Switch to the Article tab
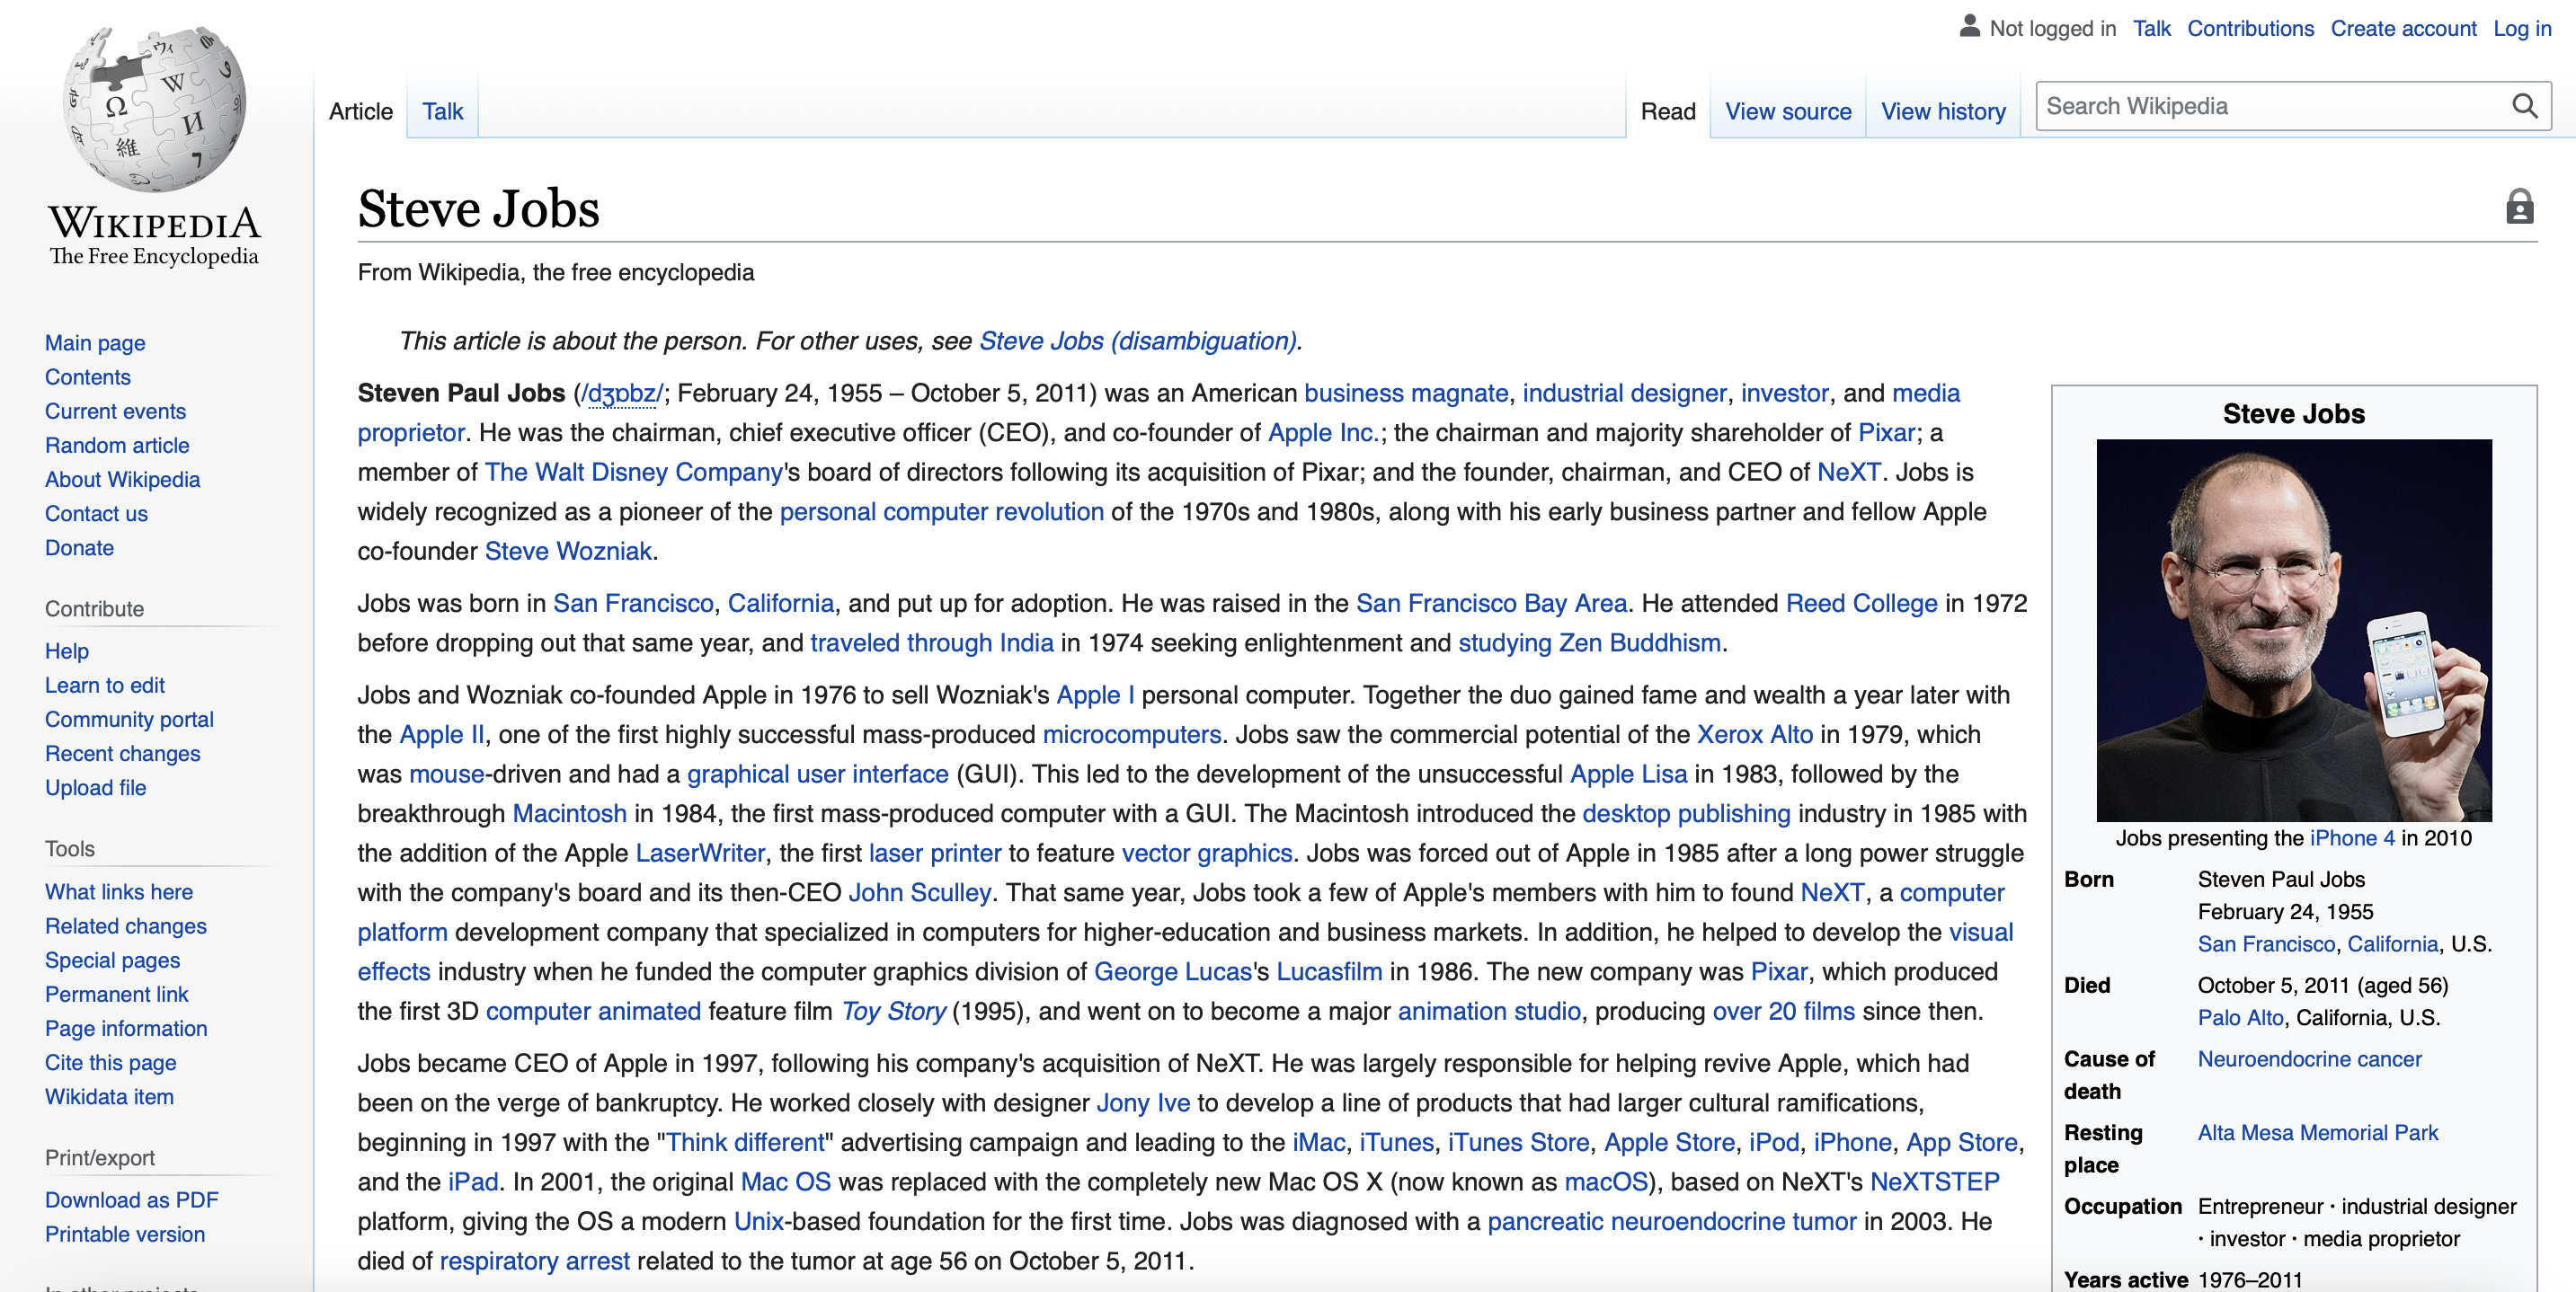Image resolution: width=2576 pixels, height=1292 pixels. [361, 111]
